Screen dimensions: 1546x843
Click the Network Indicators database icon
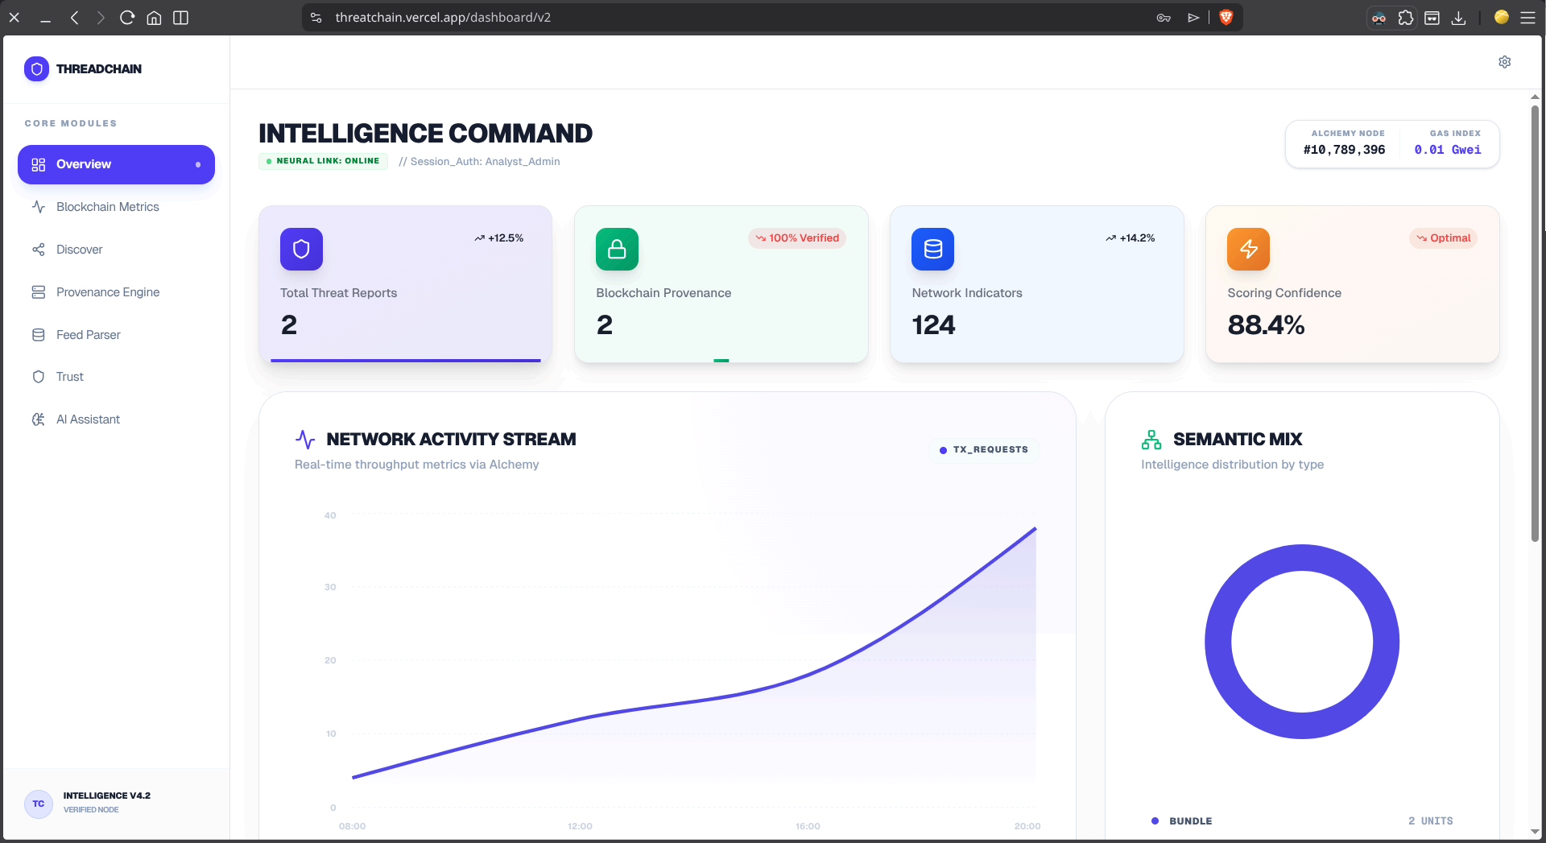[932, 249]
